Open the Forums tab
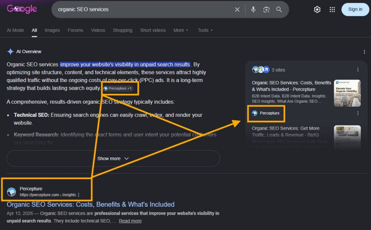The image size is (371, 230). [x=75, y=30]
